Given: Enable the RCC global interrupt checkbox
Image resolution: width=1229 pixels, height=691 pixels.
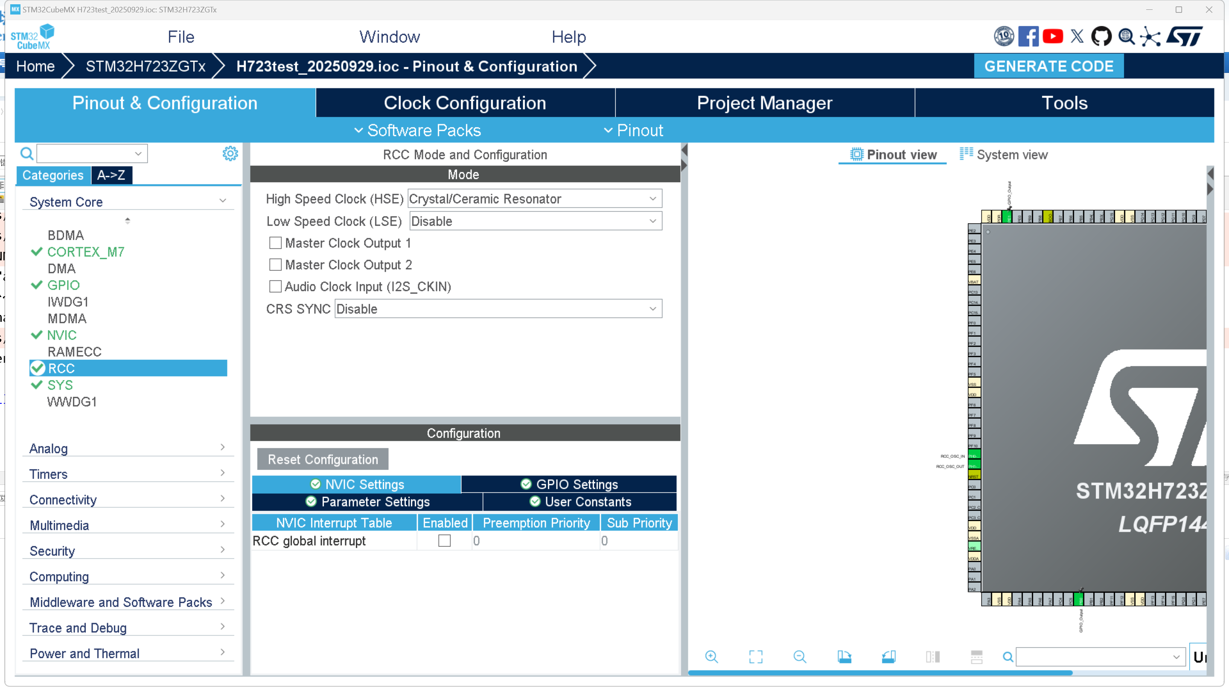Looking at the screenshot, I should pos(444,541).
